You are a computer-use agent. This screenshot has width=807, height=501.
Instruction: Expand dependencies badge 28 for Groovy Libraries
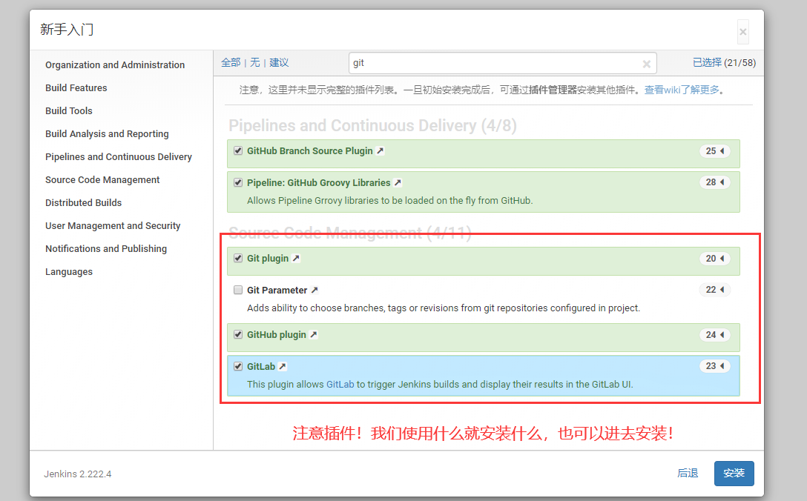715,182
